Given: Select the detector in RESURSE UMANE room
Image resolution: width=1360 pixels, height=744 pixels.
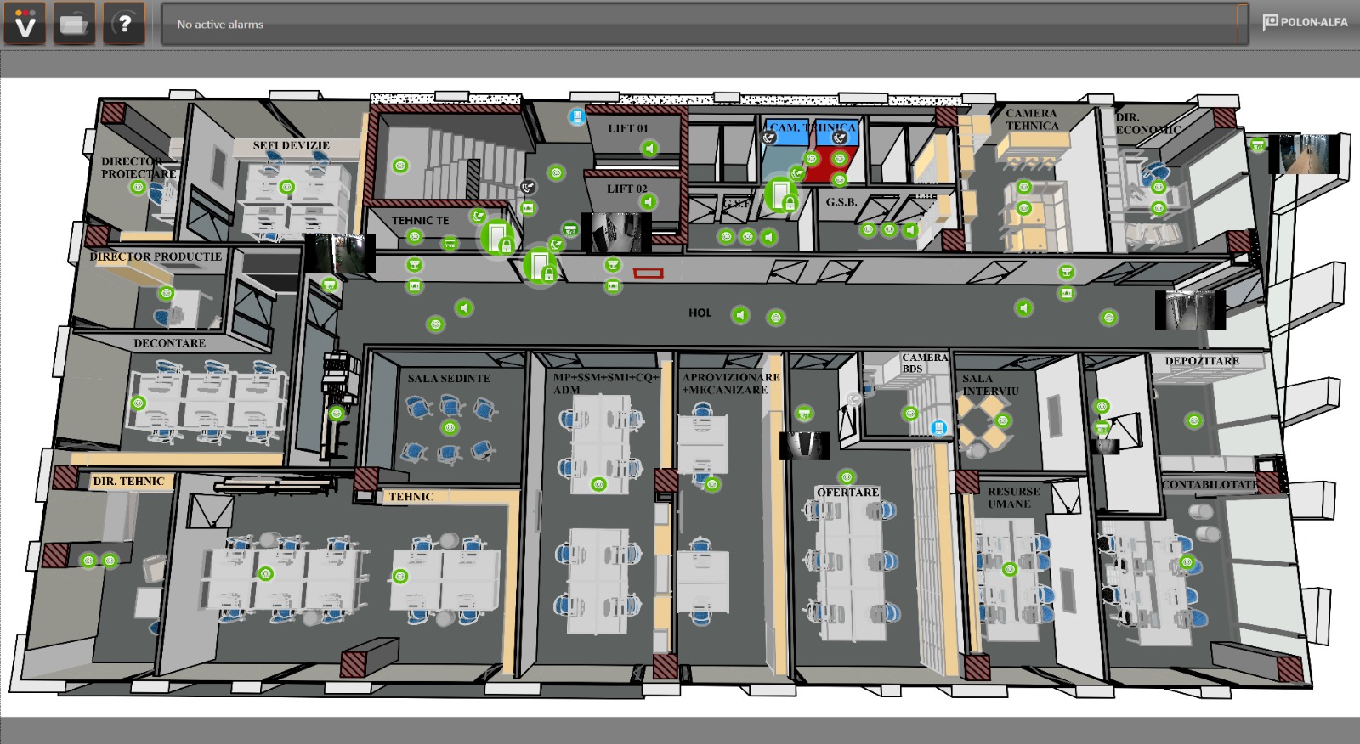Looking at the screenshot, I should (x=1010, y=569).
